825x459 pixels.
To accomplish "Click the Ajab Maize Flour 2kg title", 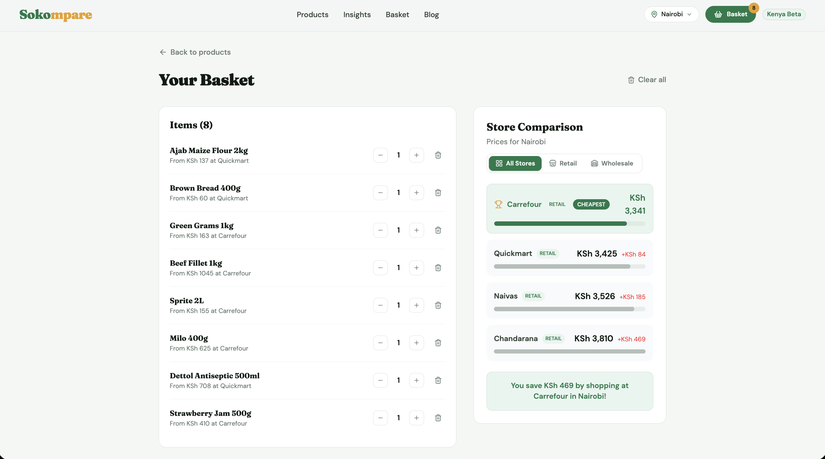I will [209, 150].
